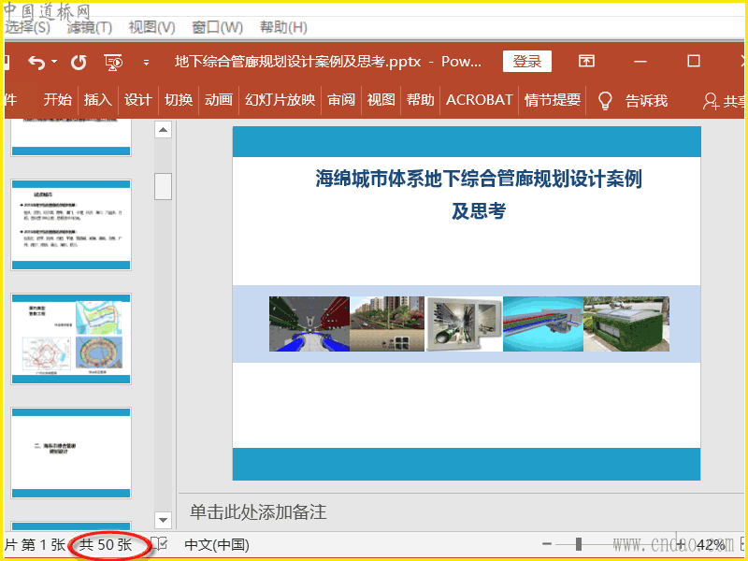Start slideshow from beginning icon
Image resolution: width=748 pixels, height=561 pixels.
pyautogui.click(x=113, y=63)
